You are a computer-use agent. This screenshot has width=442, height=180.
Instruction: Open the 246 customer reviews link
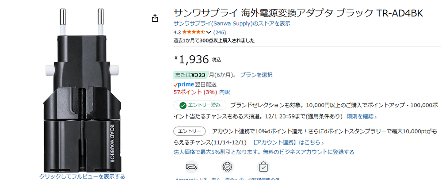pos(220,32)
